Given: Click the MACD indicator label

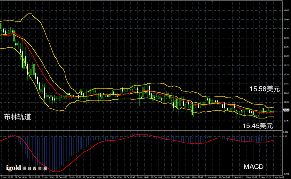Looking at the screenshot, I should [254, 167].
